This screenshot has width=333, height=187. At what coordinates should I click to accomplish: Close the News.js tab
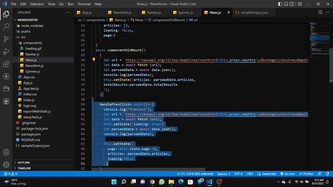click(x=228, y=12)
